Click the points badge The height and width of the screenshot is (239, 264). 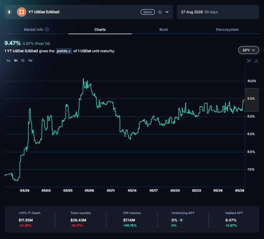point(64,51)
